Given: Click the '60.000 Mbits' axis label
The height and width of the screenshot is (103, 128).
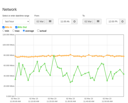Looking at the screenshot, I should pyautogui.click(x=9, y=65).
